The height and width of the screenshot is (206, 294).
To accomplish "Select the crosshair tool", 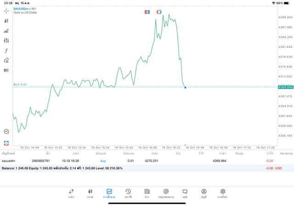I will point(6,11).
